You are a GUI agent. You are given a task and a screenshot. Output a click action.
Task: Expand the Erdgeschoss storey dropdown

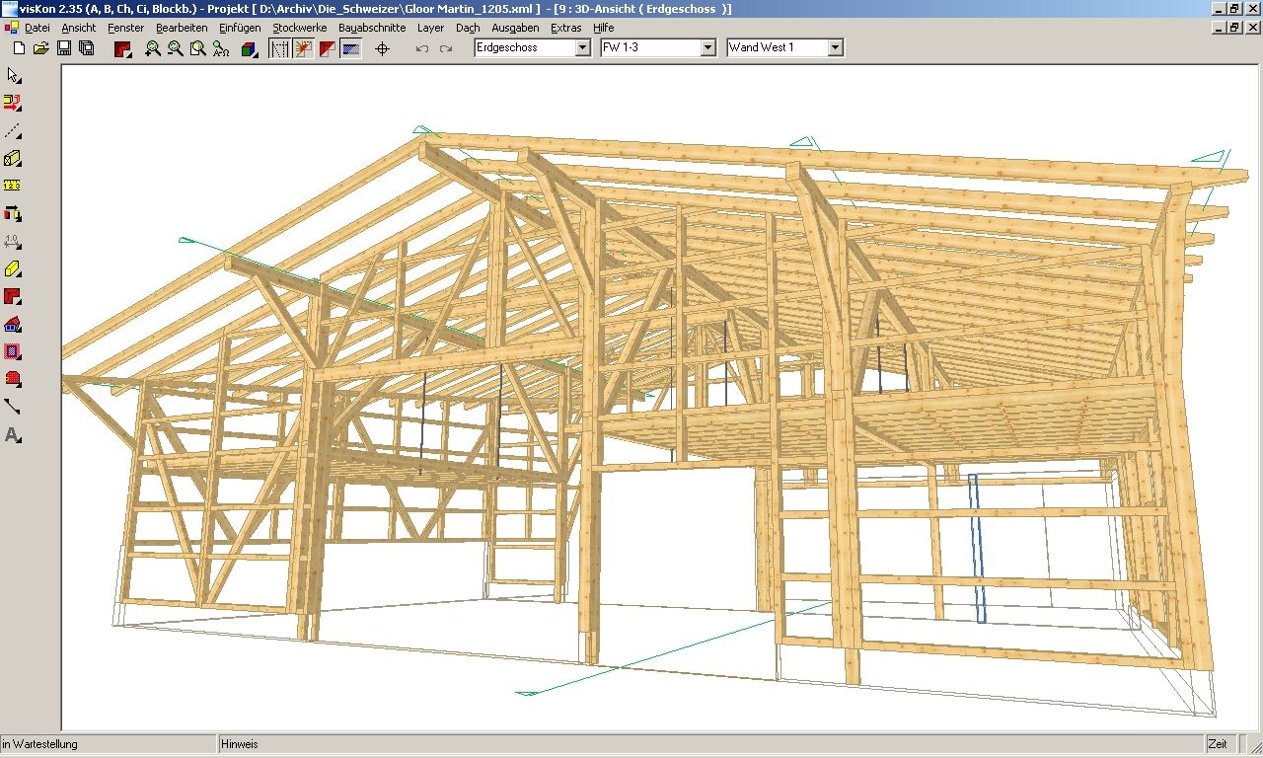tap(582, 47)
